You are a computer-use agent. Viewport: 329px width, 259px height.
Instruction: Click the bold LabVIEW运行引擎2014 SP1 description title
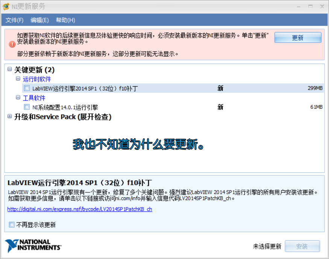80,183
